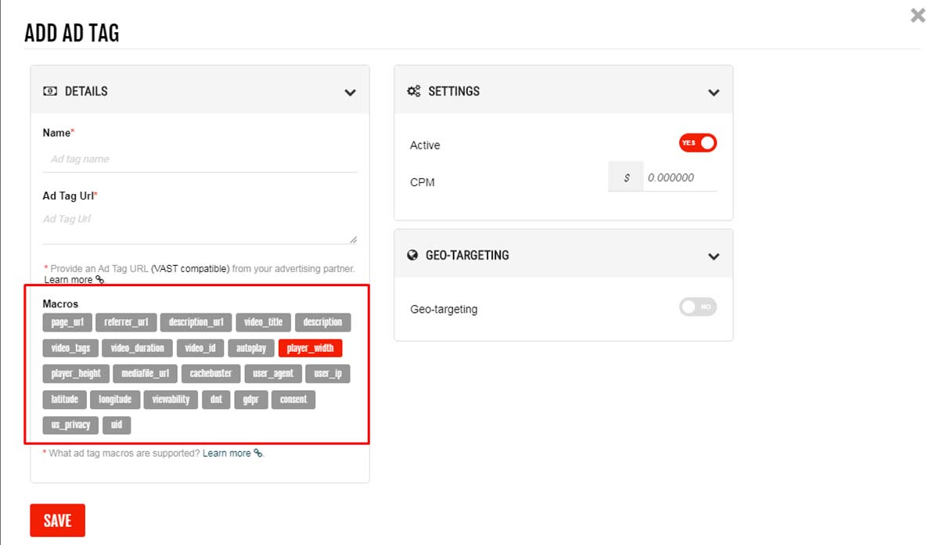Image resolution: width=939 pixels, height=545 pixels.
Task: Insert the page_url macro
Action: click(x=67, y=322)
